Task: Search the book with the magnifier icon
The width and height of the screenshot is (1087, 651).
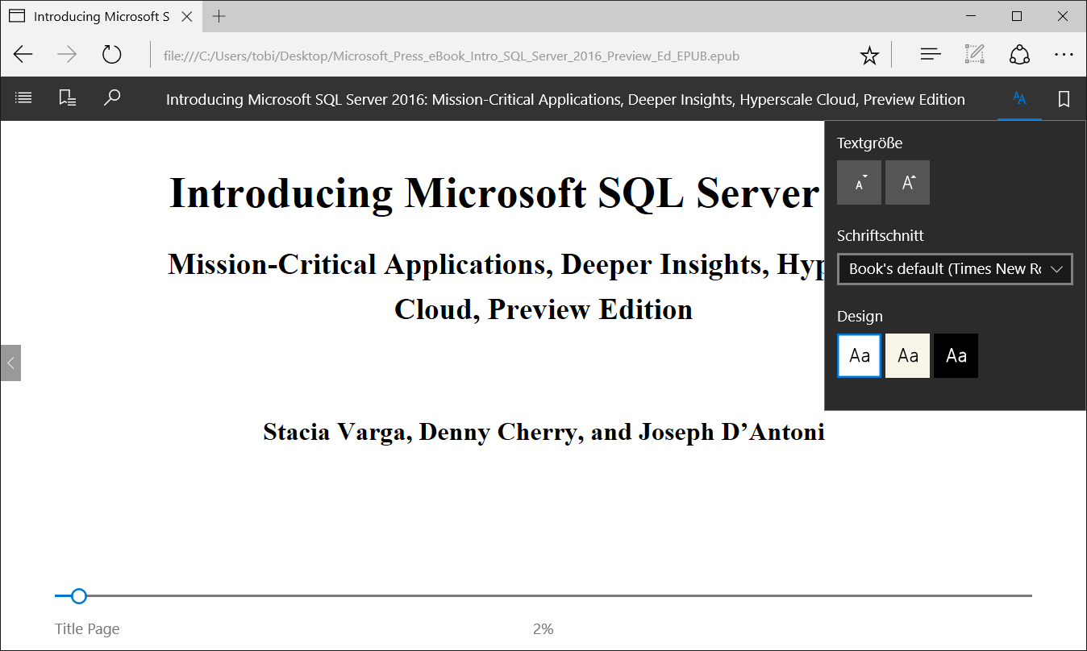Action: [112, 98]
